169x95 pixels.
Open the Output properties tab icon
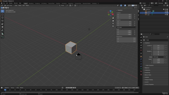[141, 43]
